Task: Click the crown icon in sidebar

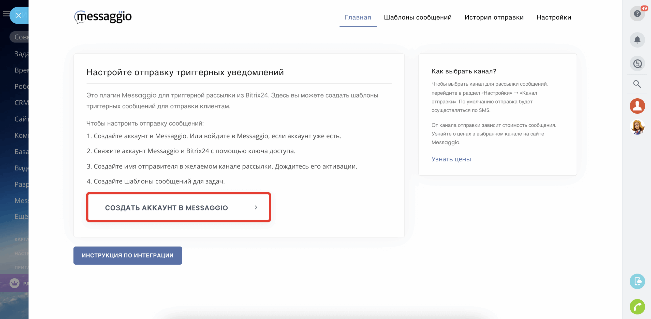Action: (14, 283)
